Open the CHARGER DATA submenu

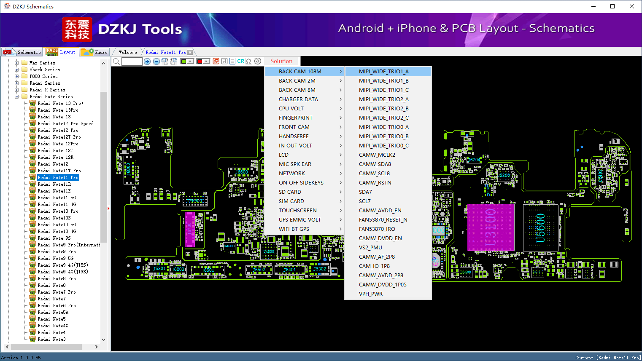[x=305, y=99]
